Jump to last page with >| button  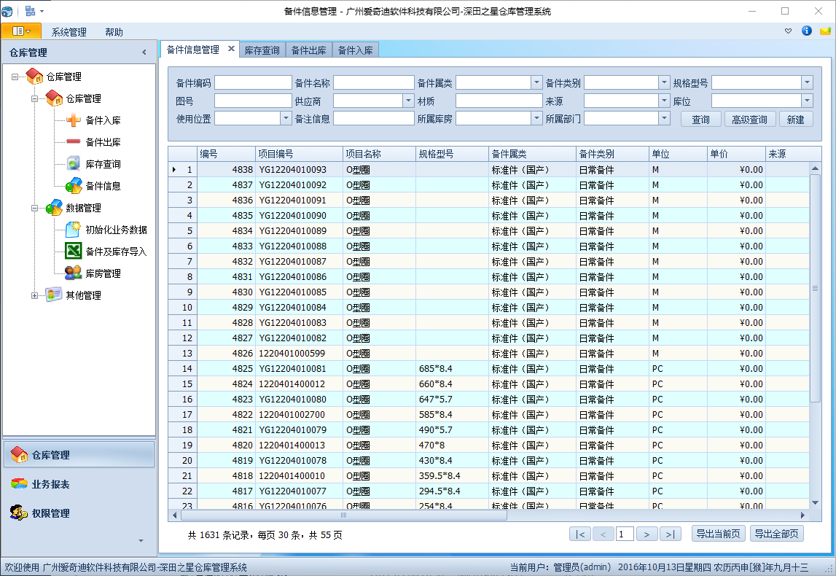(x=671, y=534)
